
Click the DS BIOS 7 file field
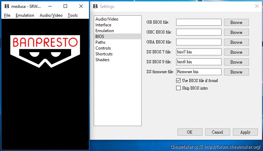pos(199,52)
